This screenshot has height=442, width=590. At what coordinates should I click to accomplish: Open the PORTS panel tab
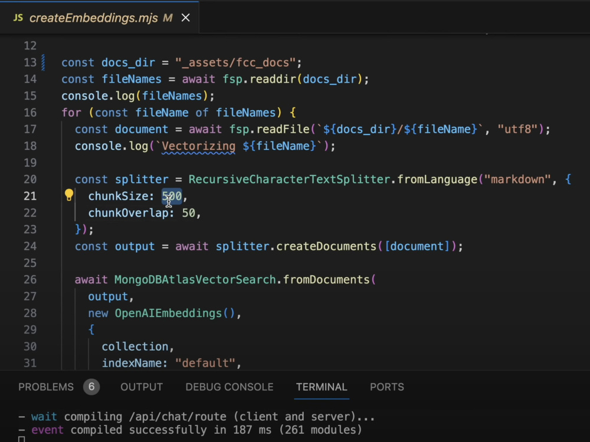tap(387, 387)
